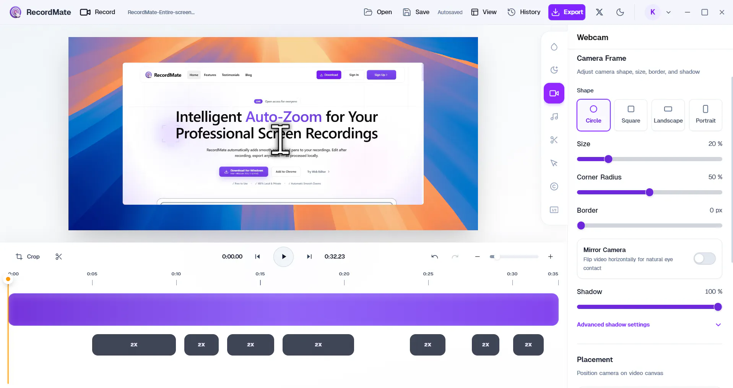Skip to the end of the video

click(309, 257)
